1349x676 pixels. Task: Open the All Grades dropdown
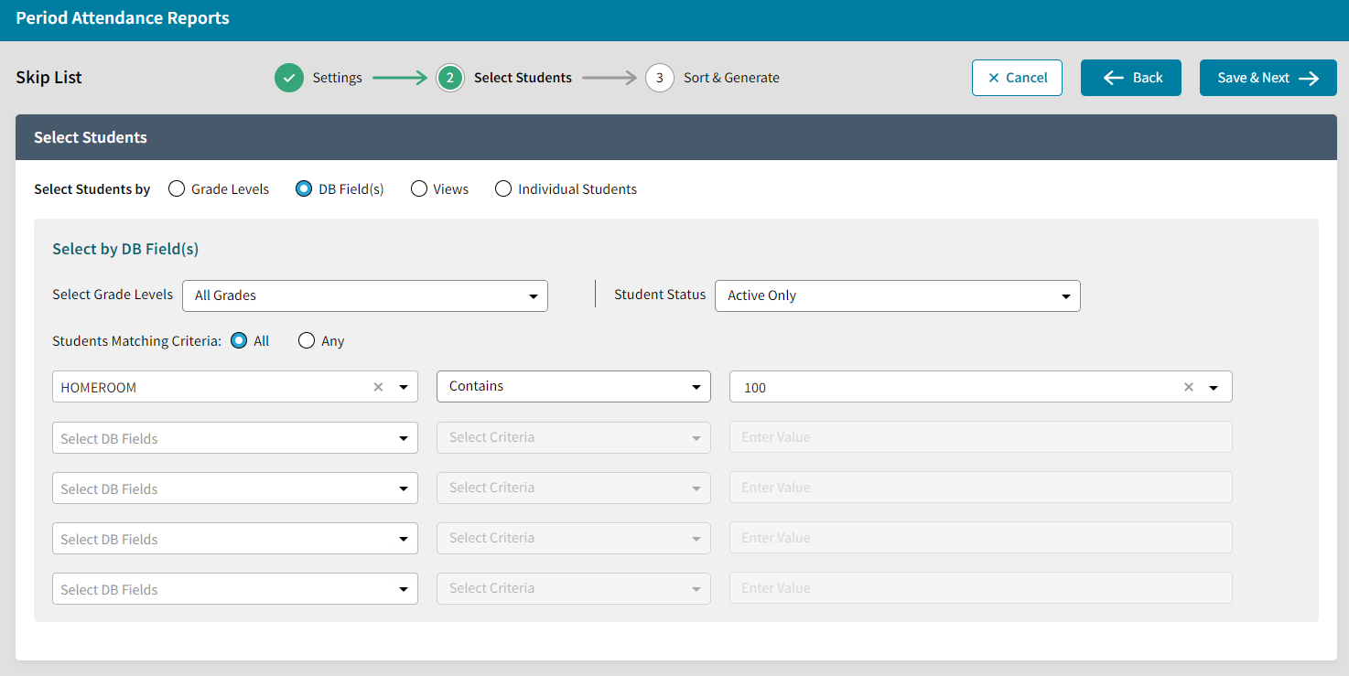click(x=365, y=295)
